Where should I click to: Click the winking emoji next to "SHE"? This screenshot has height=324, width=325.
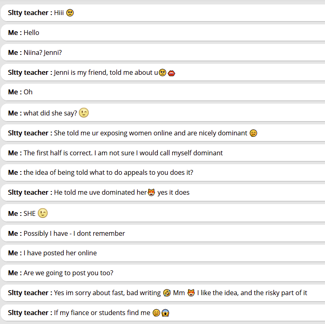pyautogui.click(x=43, y=213)
